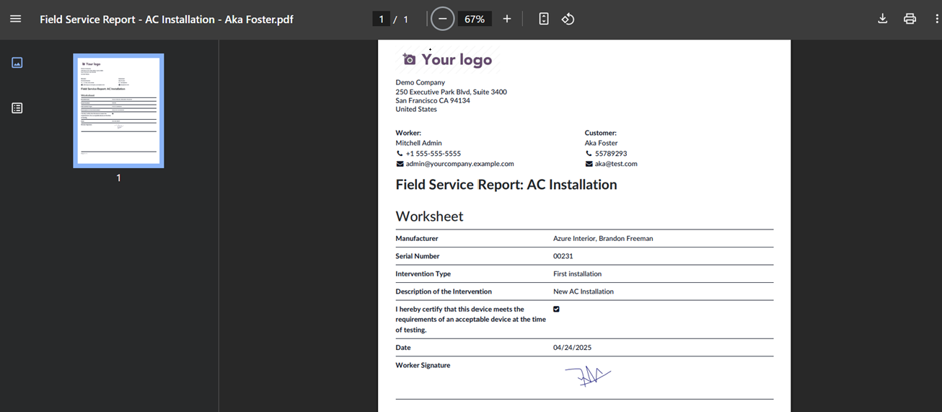Click the 67% zoom level field
The width and height of the screenshot is (942, 412).
(474, 19)
